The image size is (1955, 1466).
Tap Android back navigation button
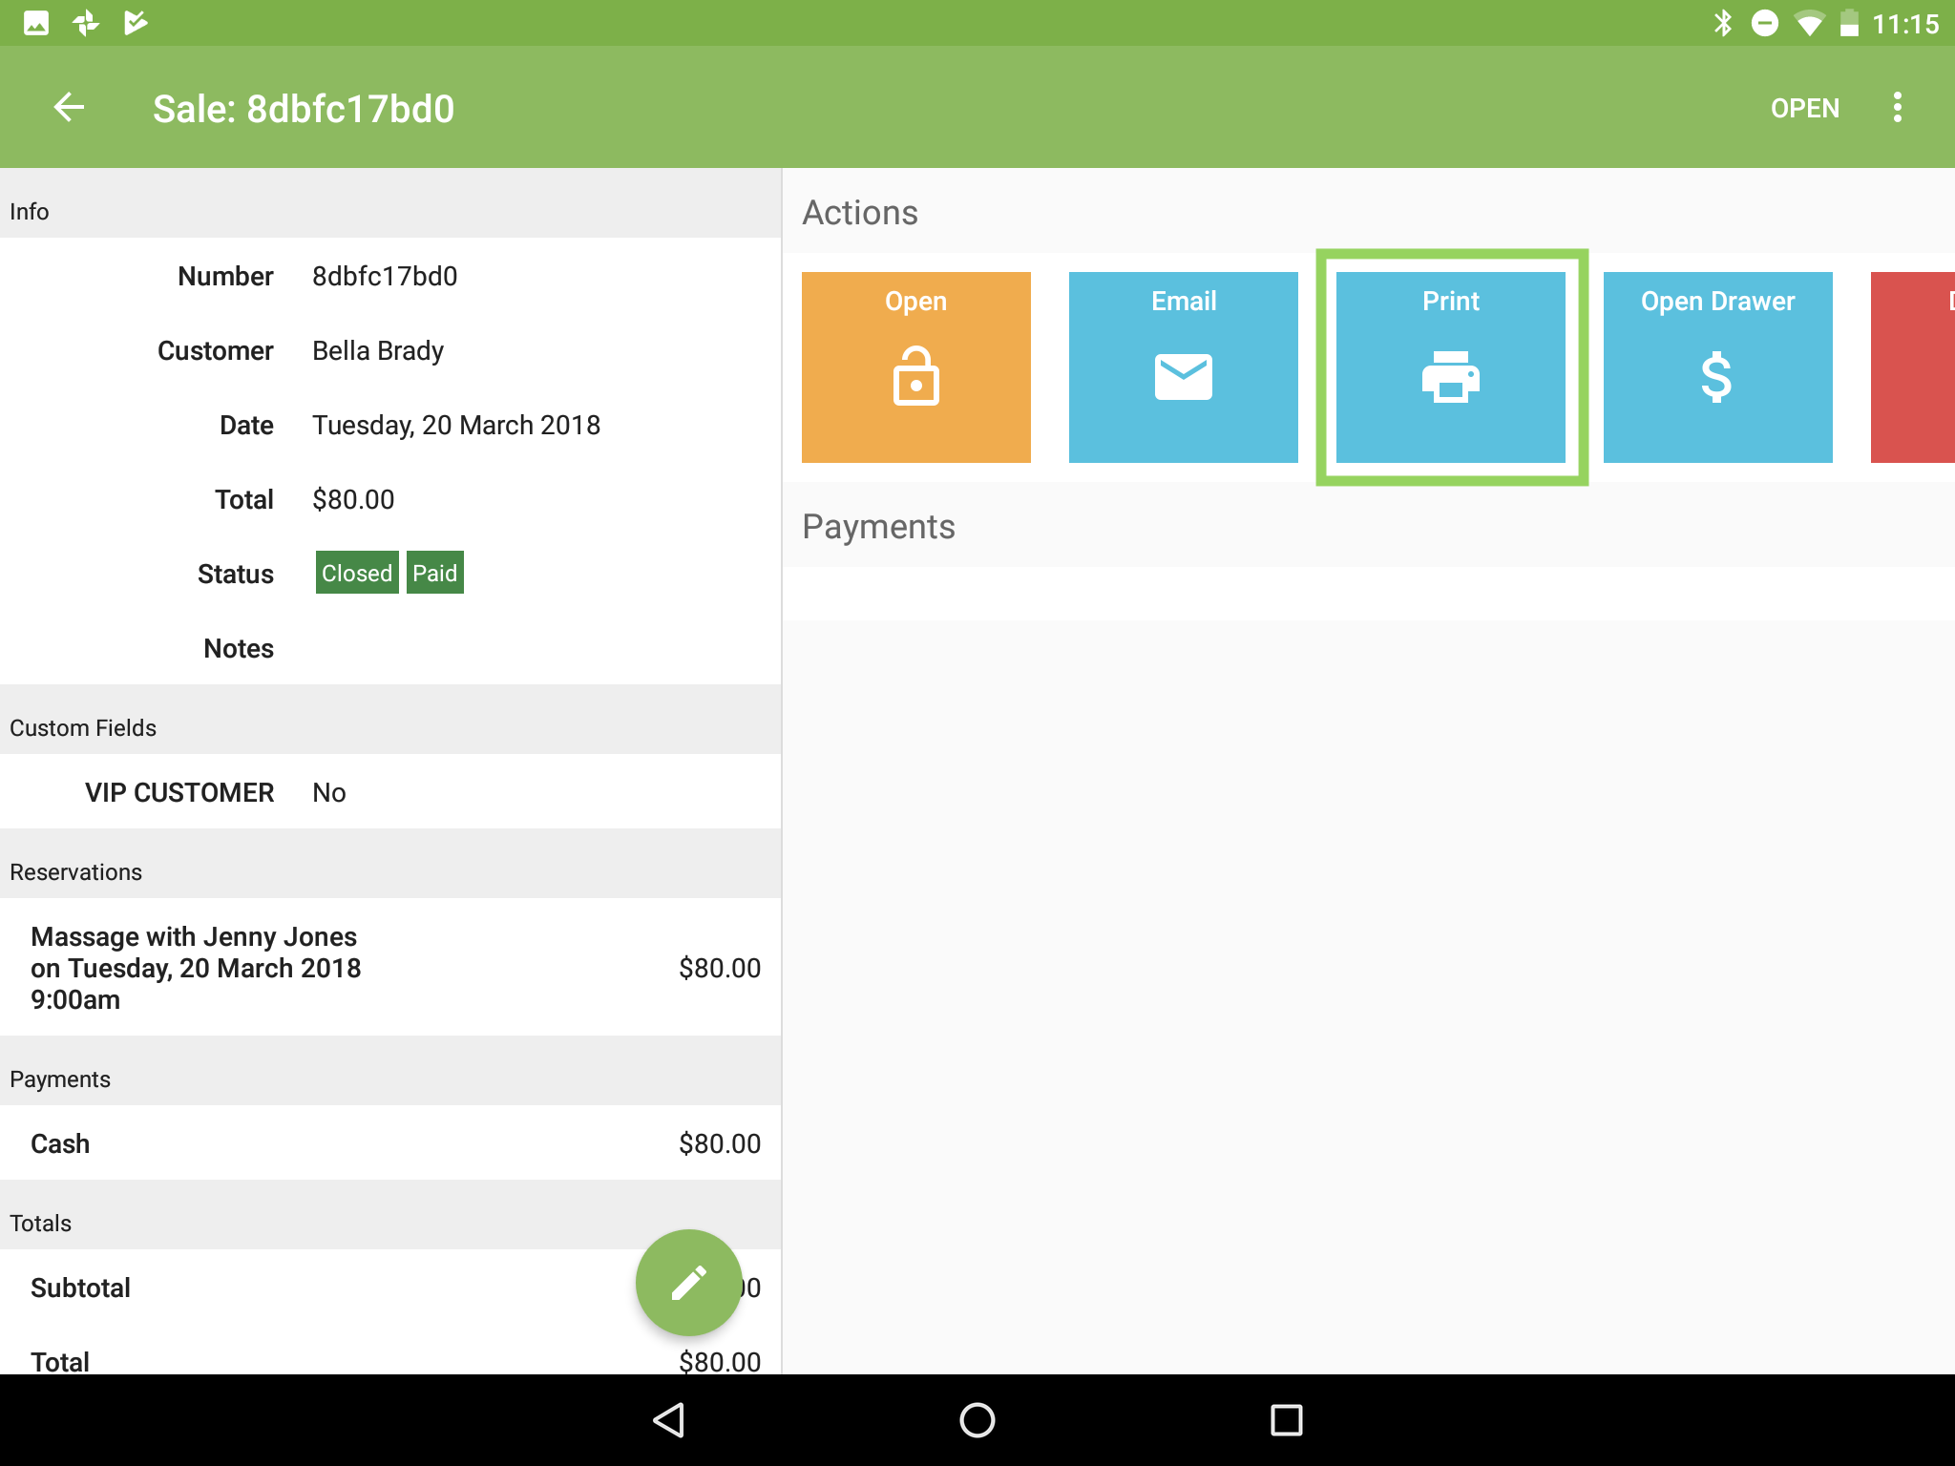pyautogui.click(x=669, y=1419)
